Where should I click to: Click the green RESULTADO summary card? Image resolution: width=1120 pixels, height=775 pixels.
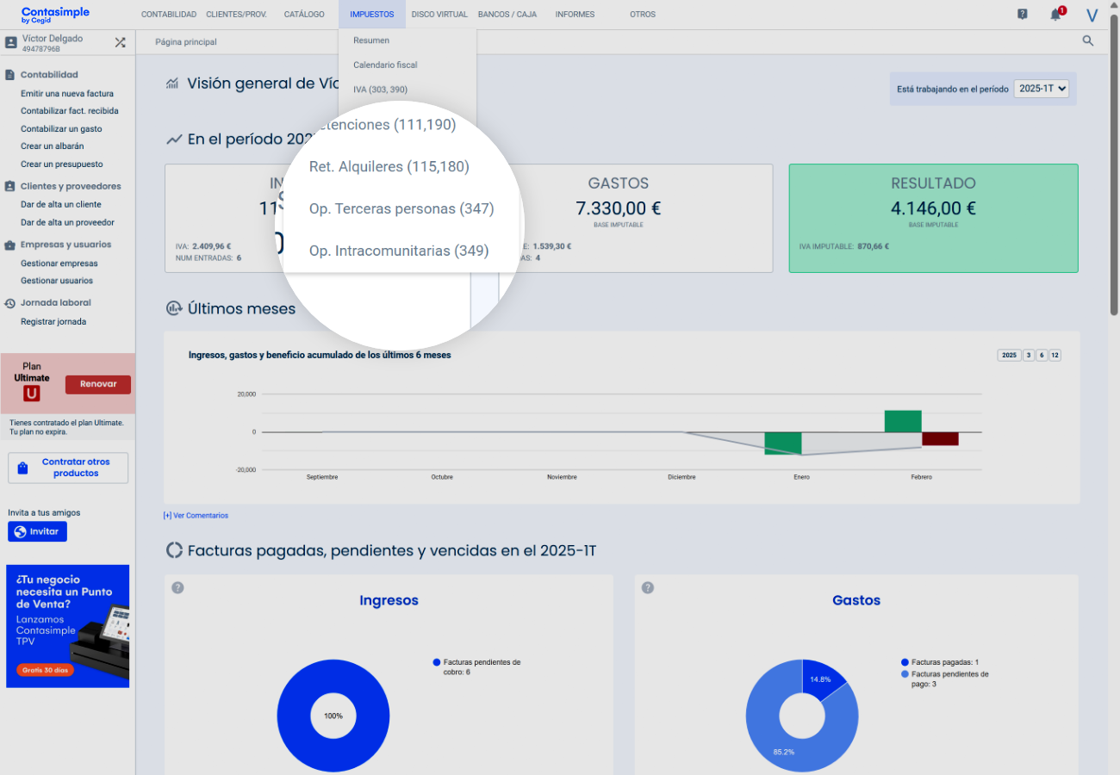click(933, 218)
